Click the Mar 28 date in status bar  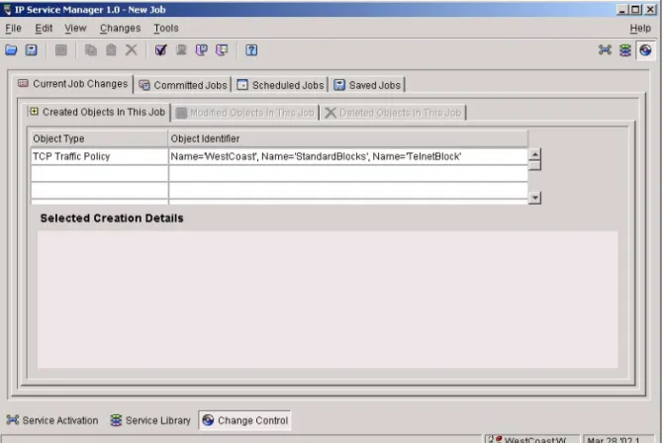[618, 439]
